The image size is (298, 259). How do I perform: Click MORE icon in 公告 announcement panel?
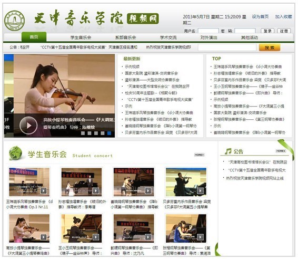281,151
